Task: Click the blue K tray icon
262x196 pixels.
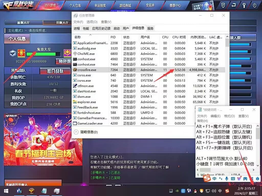Action: coord(183,191)
